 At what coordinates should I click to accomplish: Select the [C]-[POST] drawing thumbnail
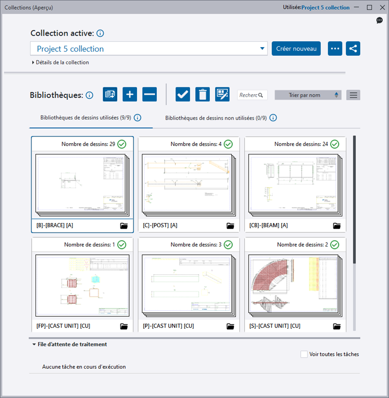pos(188,185)
